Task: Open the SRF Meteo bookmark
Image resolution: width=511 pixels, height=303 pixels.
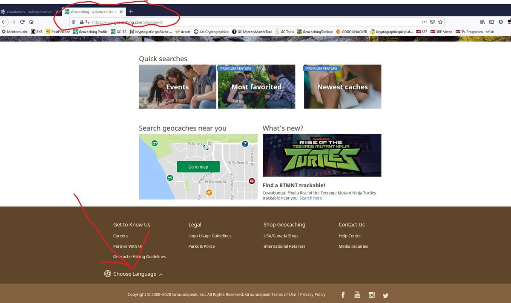Action: (x=442, y=31)
